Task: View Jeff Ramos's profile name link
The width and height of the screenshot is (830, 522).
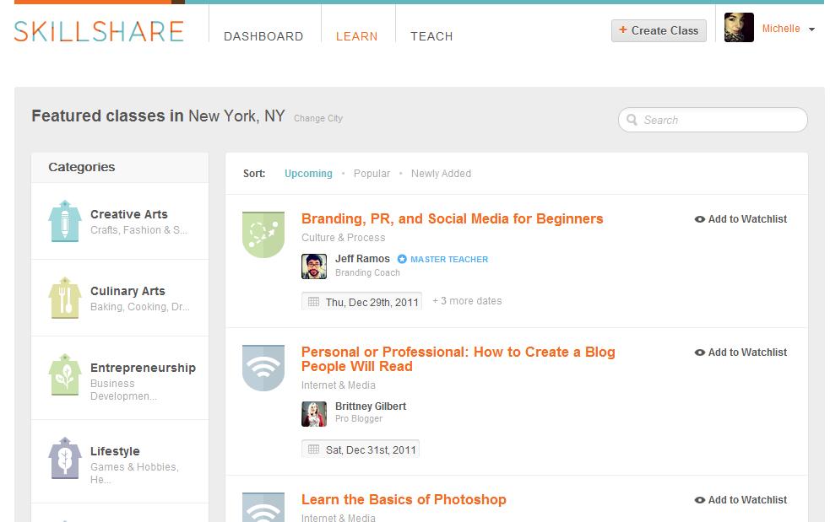Action: pyautogui.click(x=362, y=259)
